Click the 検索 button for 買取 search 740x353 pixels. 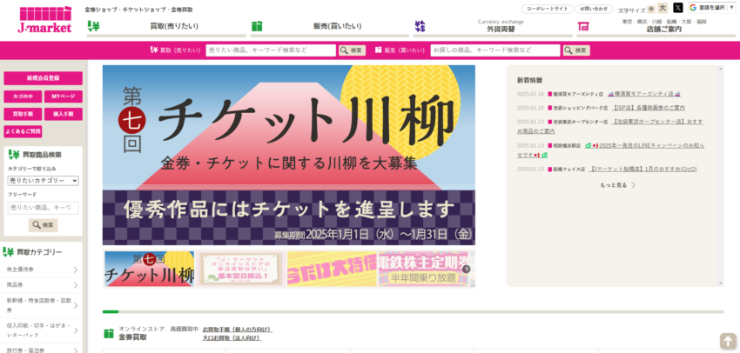tap(352, 50)
